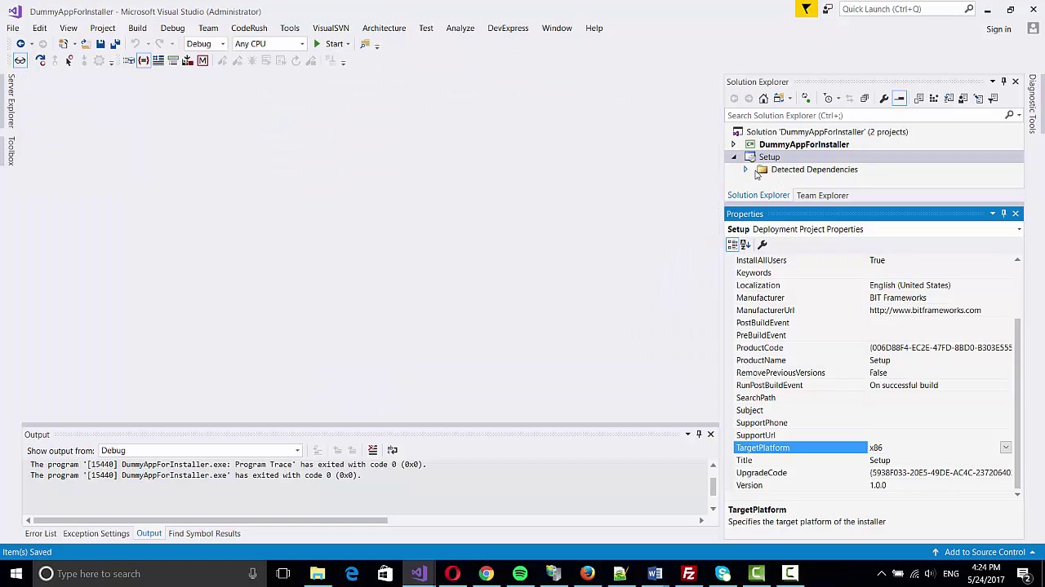The image size is (1045, 587).
Task: Click the red M icon in toolbar
Action: point(202,61)
